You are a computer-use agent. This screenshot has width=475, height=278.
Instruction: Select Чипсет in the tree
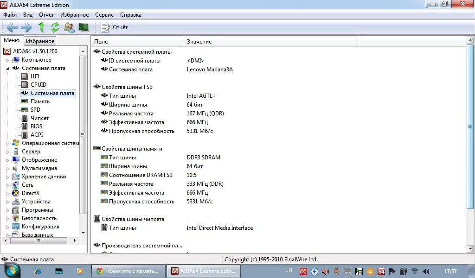pos(39,118)
